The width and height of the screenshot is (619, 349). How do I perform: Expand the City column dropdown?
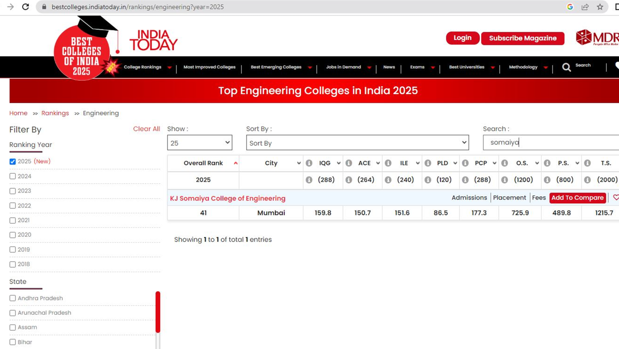click(299, 163)
